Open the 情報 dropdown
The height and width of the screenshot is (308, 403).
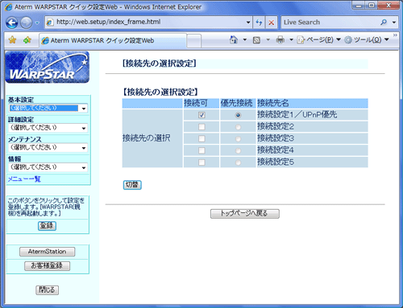[48, 167]
